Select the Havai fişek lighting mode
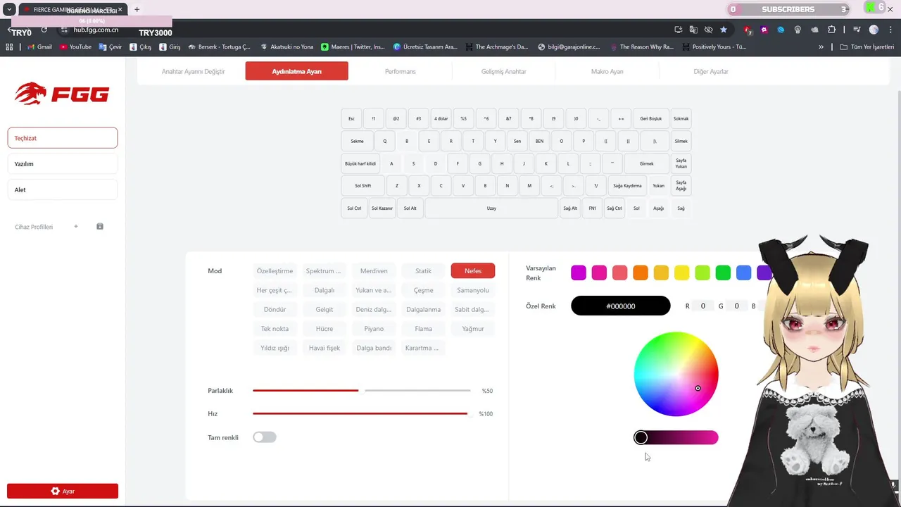 click(x=325, y=348)
